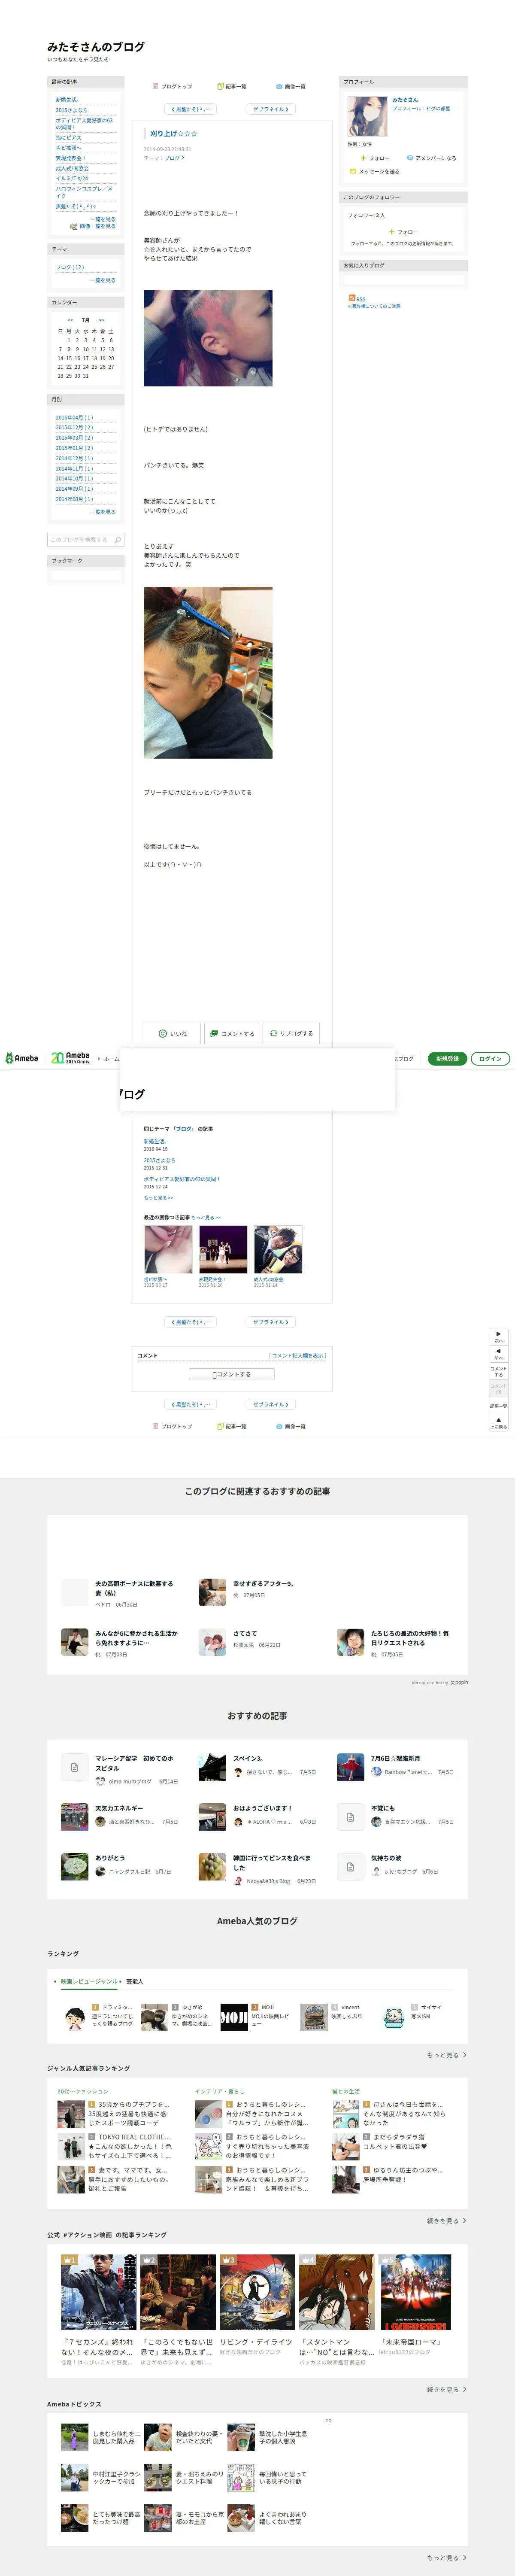
Task: Select 芸能人 ranking tab
Action: click(135, 1981)
